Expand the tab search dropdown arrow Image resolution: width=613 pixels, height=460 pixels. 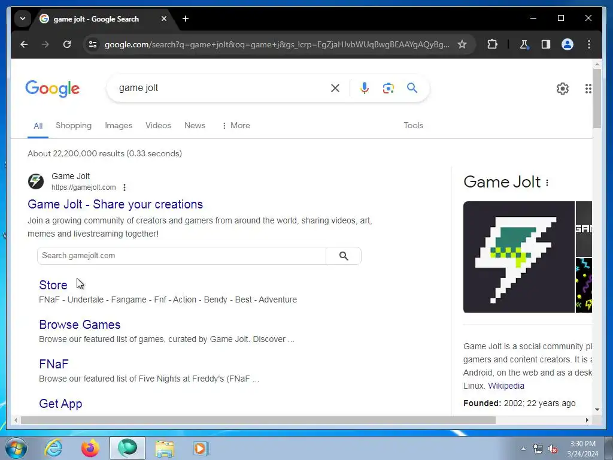tap(23, 19)
